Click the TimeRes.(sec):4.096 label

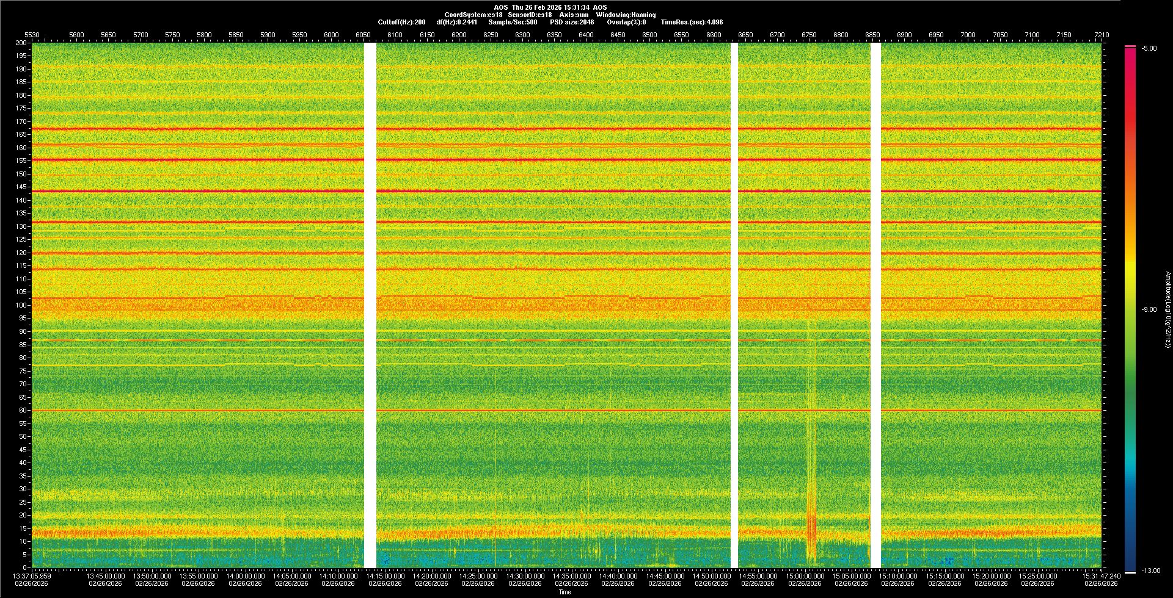(692, 22)
